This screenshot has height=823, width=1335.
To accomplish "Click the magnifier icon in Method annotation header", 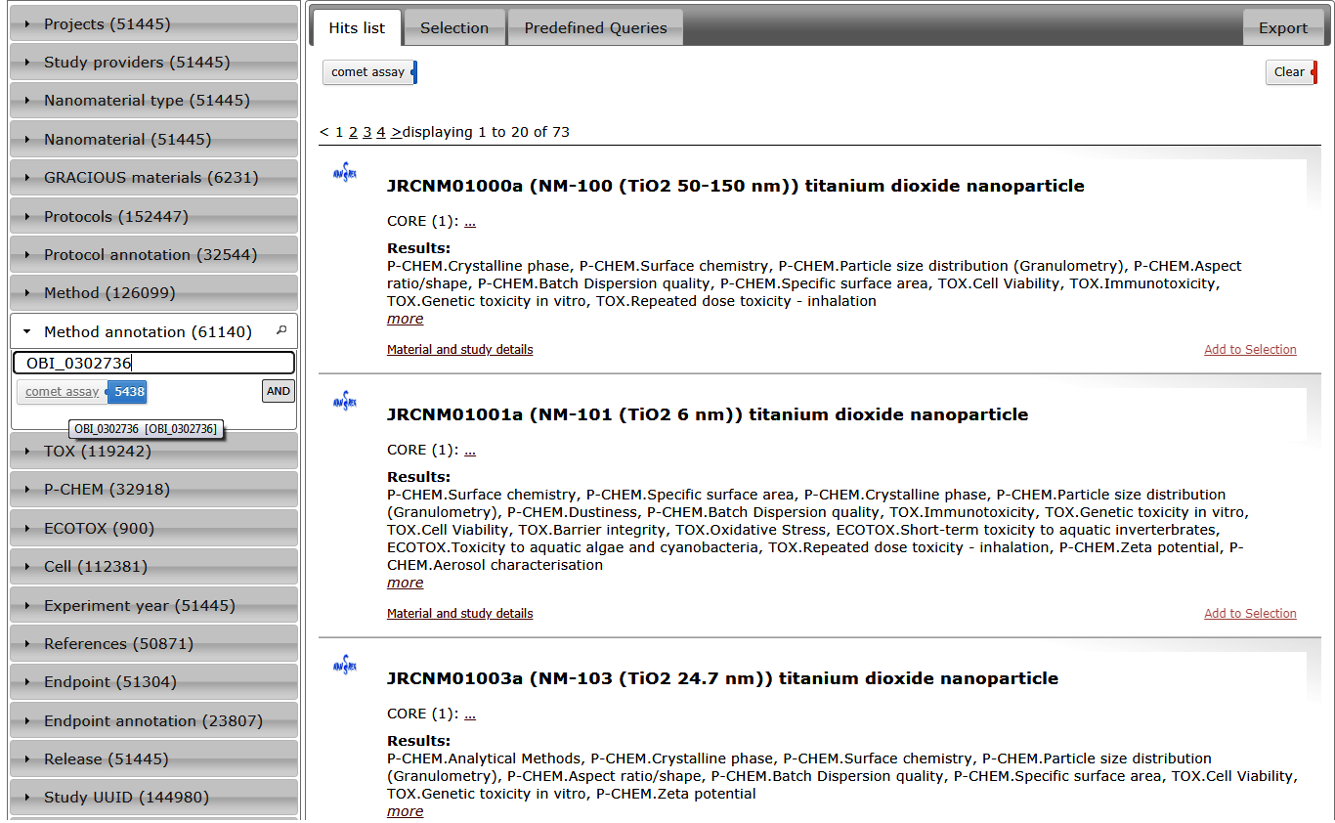I will point(281,331).
